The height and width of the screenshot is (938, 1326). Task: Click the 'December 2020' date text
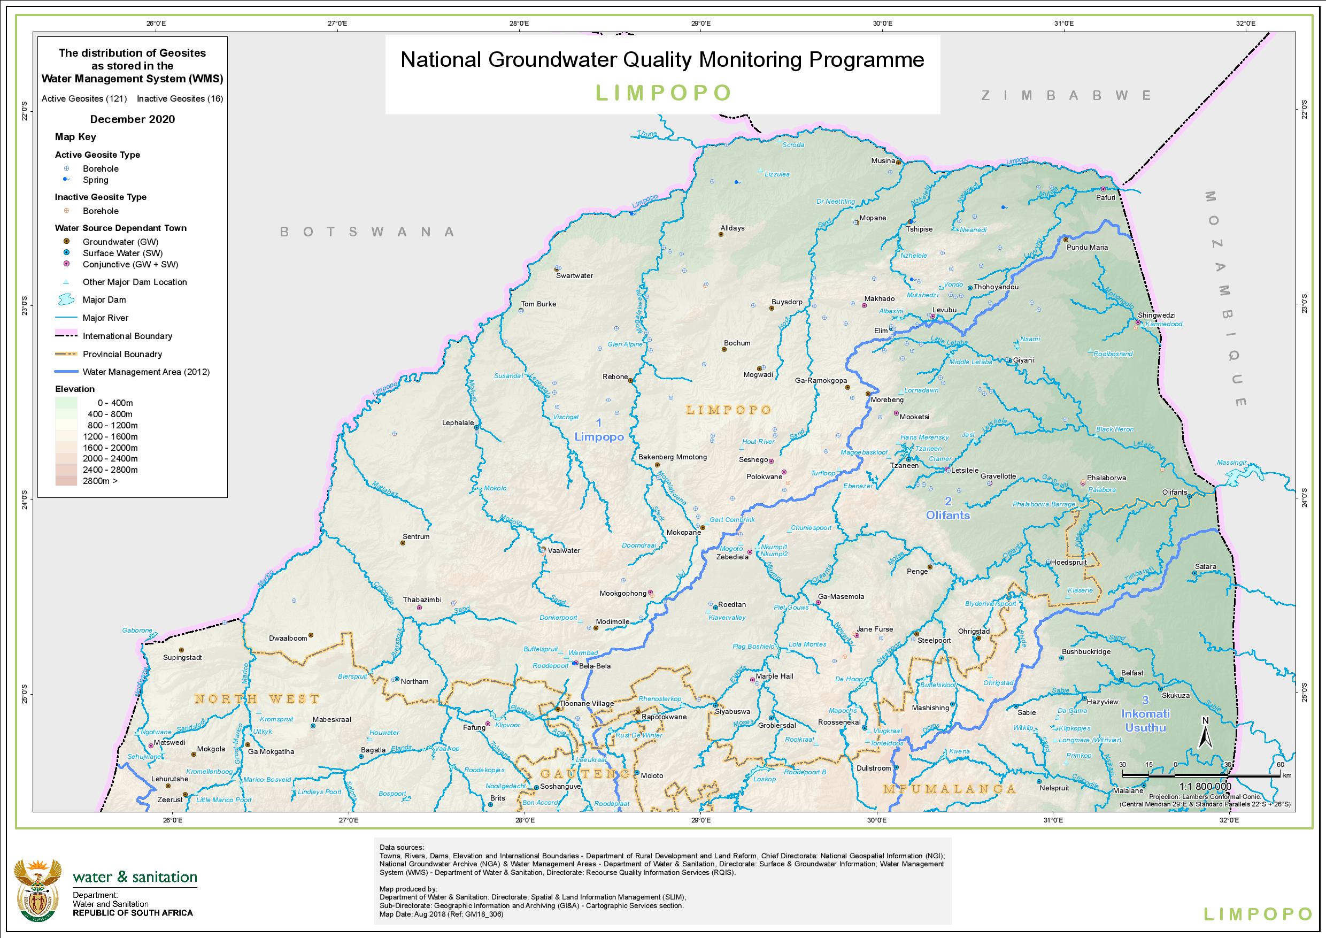pyautogui.click(x=132, y=120)
